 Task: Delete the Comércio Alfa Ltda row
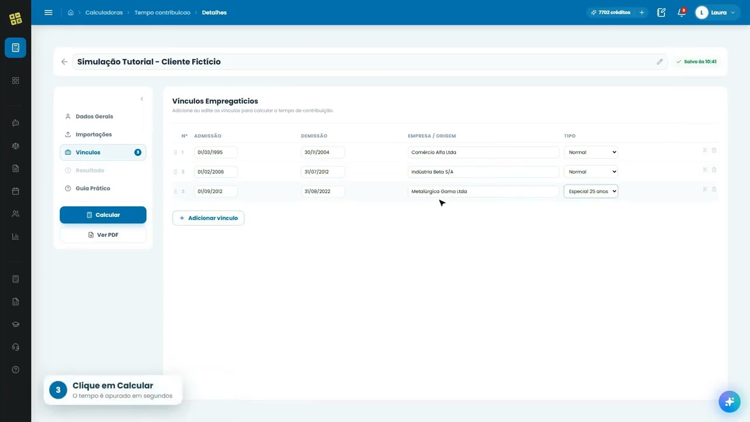714,151
